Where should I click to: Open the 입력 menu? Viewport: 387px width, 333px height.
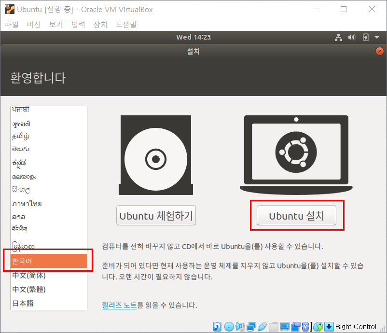coord(78,25)
